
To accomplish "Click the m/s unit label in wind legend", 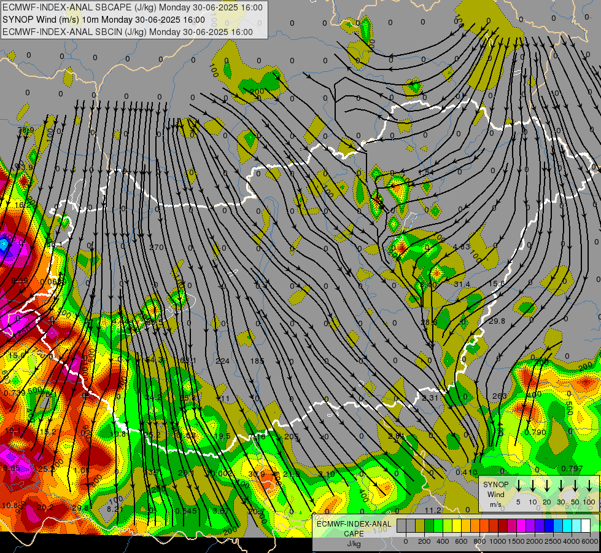I will [495, 504].
